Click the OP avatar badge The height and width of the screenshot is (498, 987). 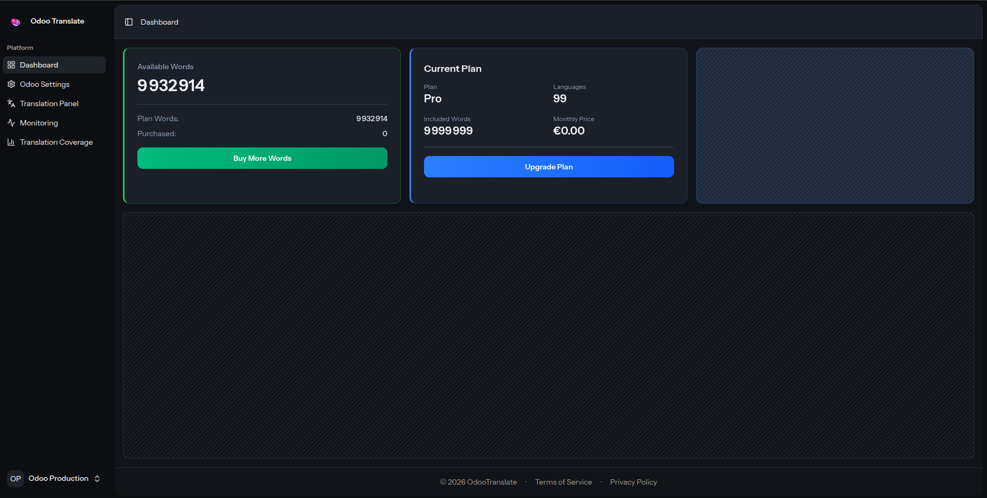tap(16, 479)
